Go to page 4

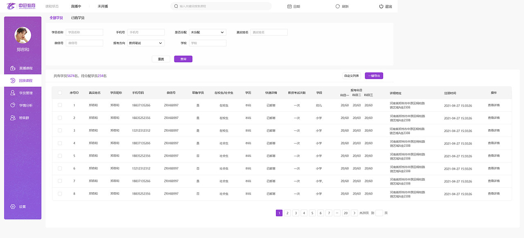point(304,213)
